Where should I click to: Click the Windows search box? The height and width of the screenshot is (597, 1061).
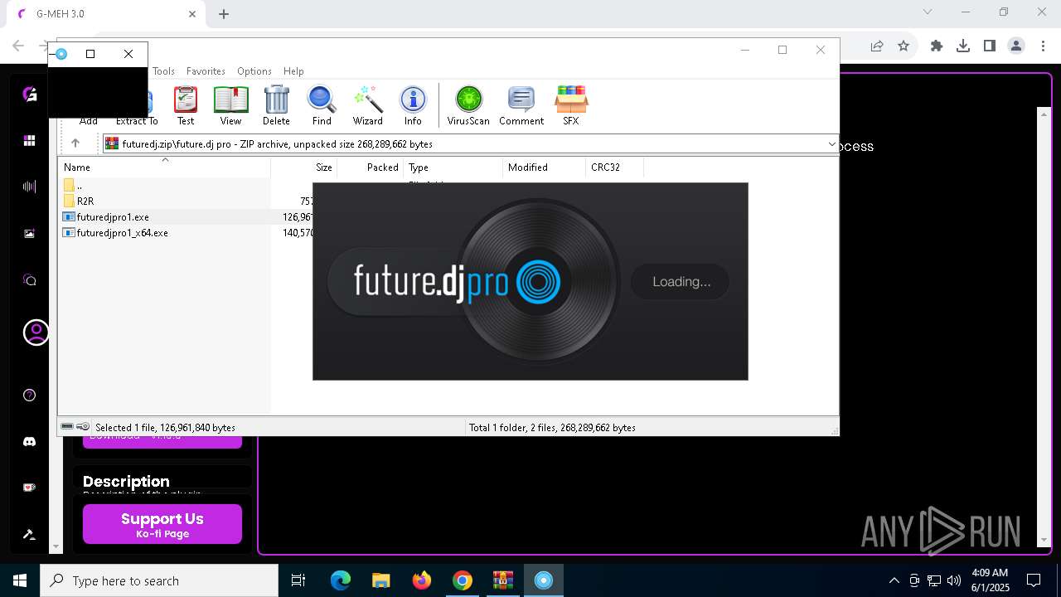(159, 580)
